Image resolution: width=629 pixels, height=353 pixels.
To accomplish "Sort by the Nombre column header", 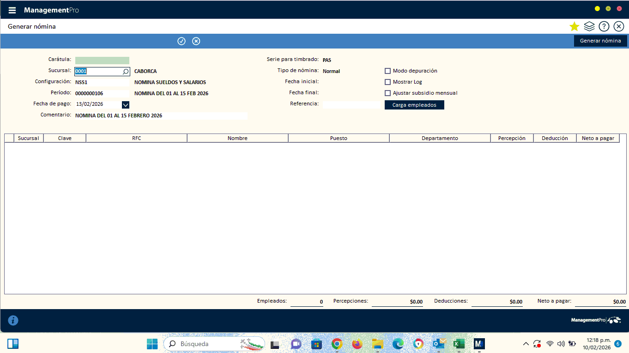I will point(237,138).
